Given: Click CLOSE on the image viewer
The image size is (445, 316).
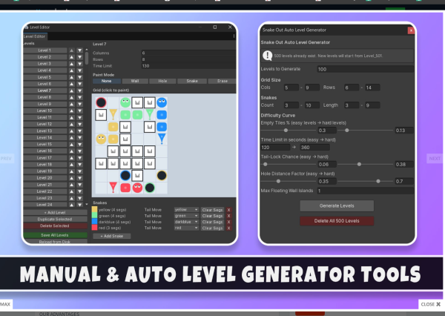Looking at the screenshot, I should [x=430, y=304].
